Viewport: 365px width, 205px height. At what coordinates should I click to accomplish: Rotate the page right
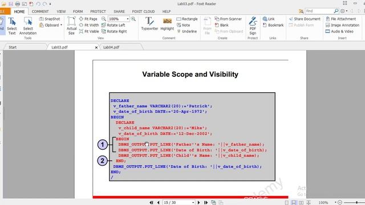(114, 31)
